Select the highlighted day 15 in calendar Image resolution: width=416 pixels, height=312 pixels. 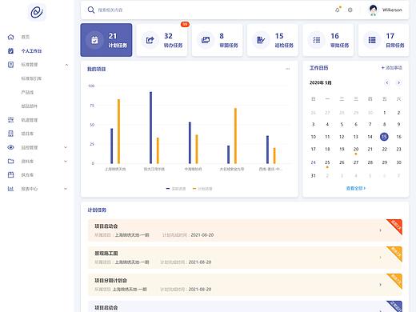tap(384, 137)
